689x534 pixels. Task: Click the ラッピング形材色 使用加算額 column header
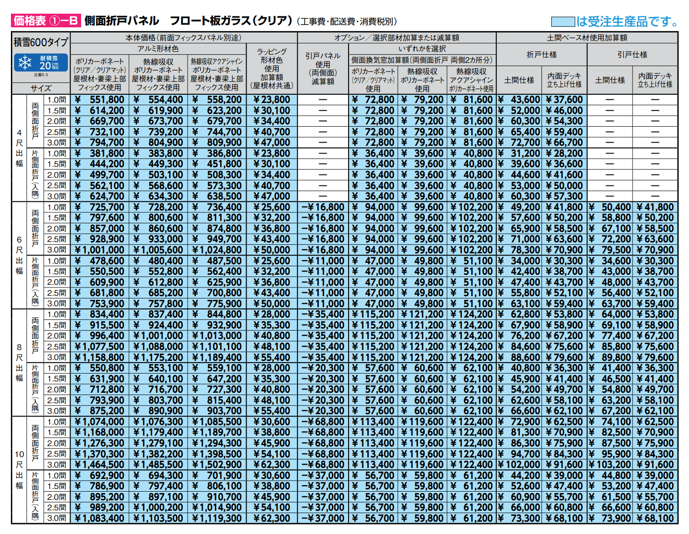[272, 68]
